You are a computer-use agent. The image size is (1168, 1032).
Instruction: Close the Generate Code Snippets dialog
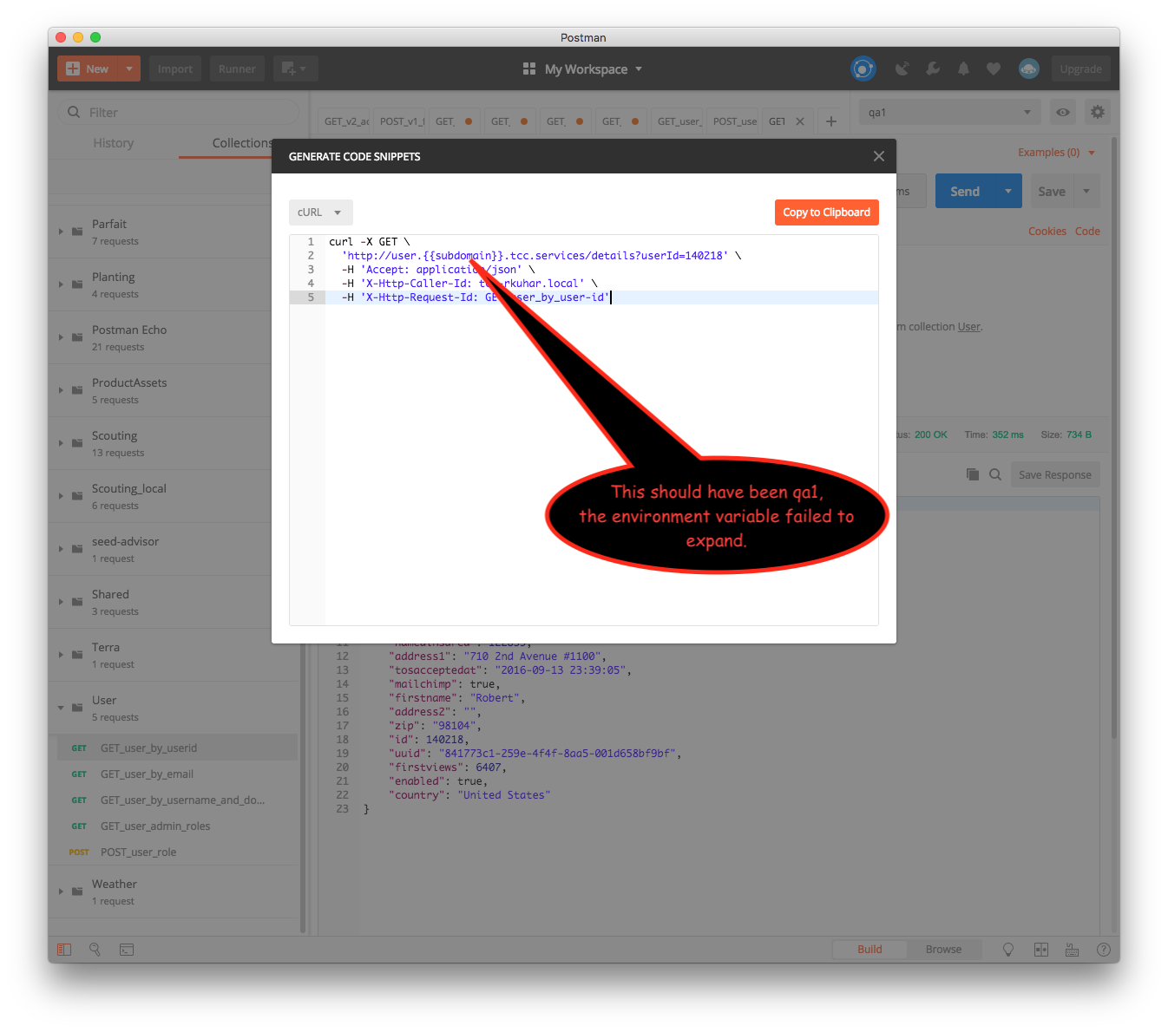pos(879,156)
